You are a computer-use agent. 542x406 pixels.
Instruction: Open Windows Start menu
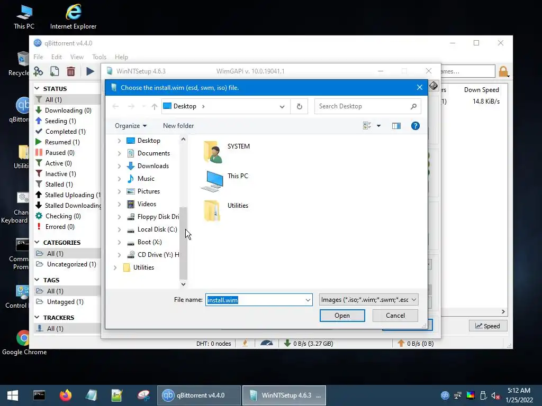[13, 395]
